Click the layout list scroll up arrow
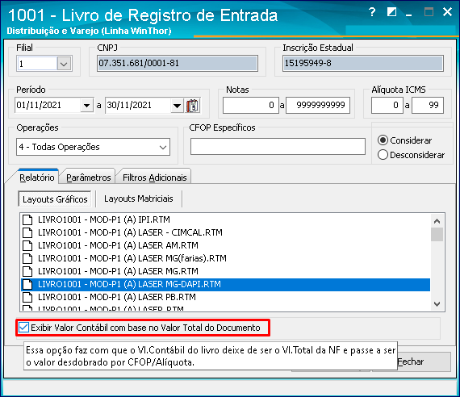The image size is (460, 397). 437,221
